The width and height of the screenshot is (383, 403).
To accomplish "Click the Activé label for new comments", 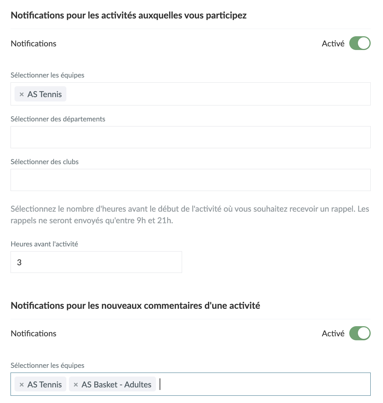I will [x=333, y=333].
